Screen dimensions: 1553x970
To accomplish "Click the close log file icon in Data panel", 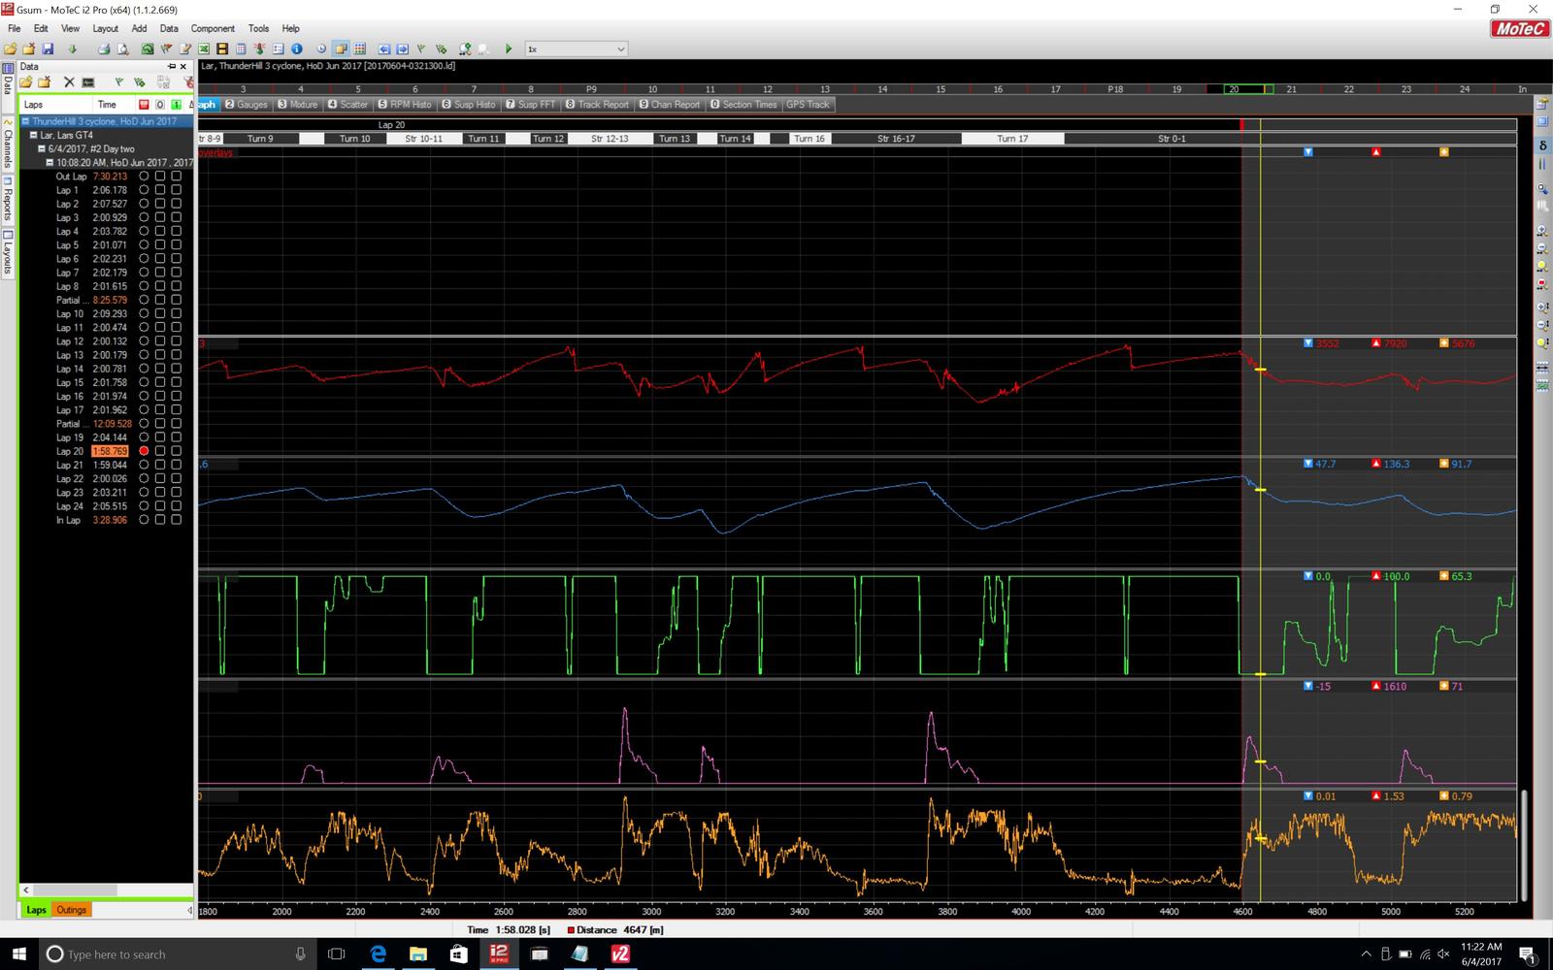I will click(x=45, y=82).
